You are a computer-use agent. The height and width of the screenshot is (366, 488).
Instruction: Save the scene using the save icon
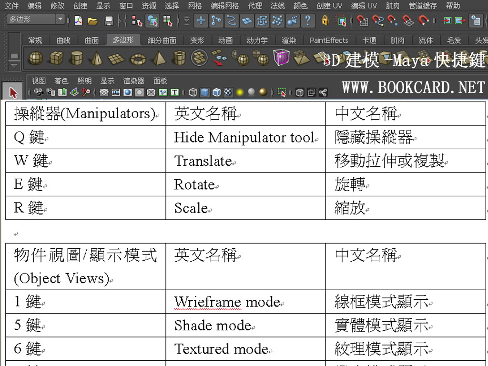[x=110, y=21]
